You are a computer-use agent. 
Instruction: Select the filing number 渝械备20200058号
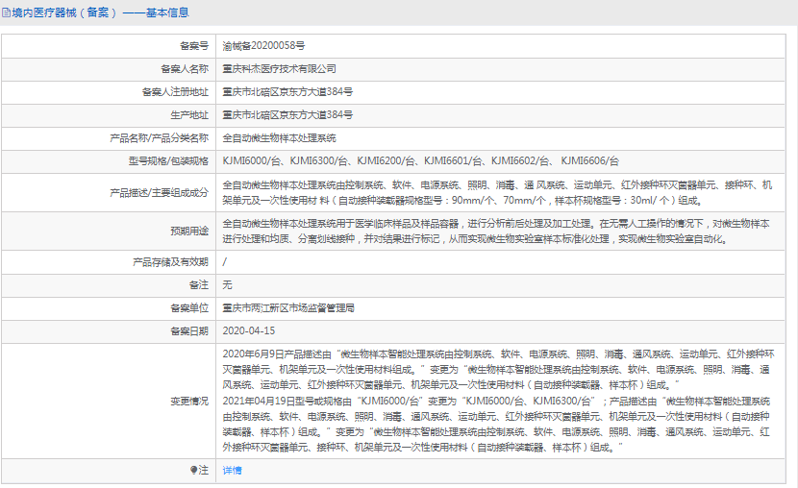(263, 46)
